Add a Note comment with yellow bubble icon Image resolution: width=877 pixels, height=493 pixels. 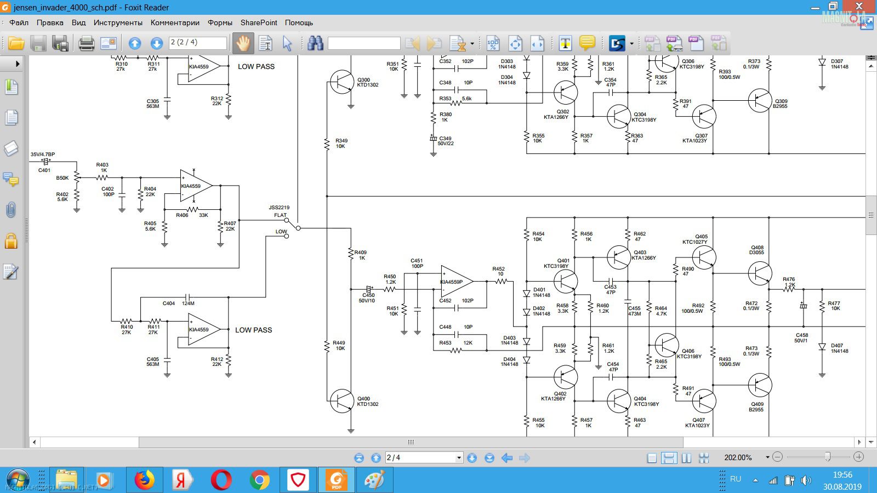[x=587, y=43]
